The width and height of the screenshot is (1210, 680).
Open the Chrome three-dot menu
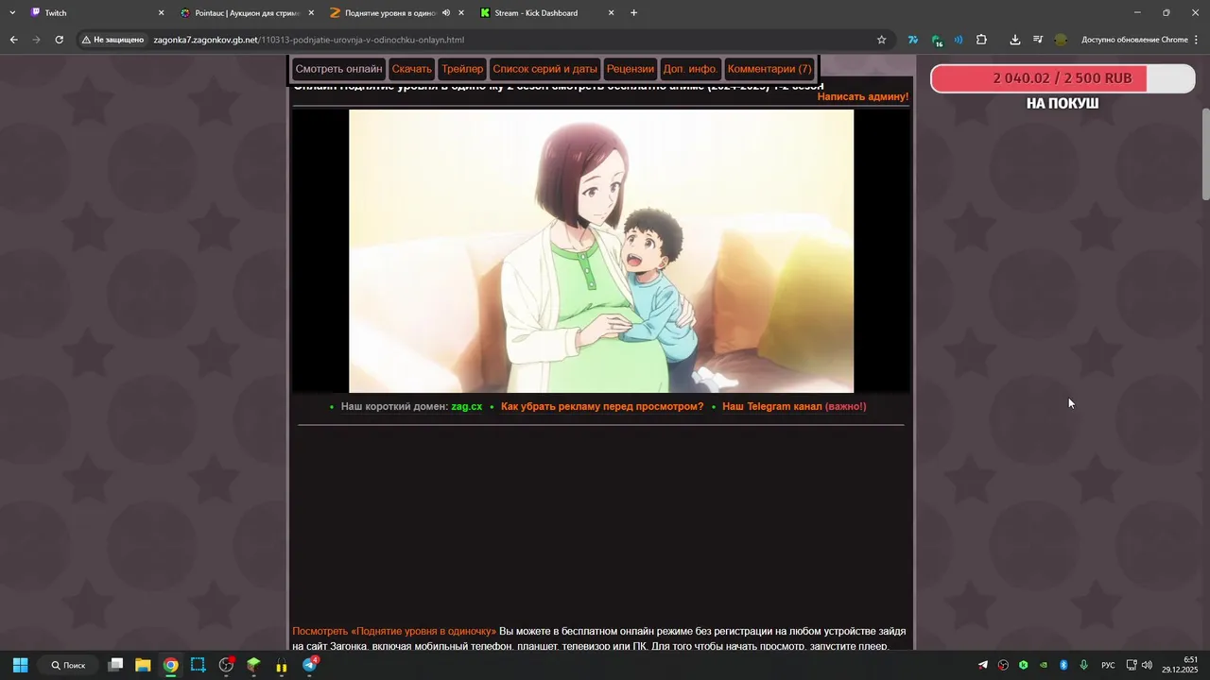(x=1197, y=40)
